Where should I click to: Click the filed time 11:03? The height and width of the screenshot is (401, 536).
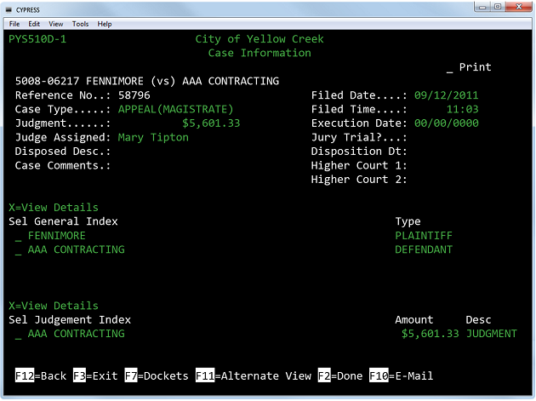[x=463, y=109]
